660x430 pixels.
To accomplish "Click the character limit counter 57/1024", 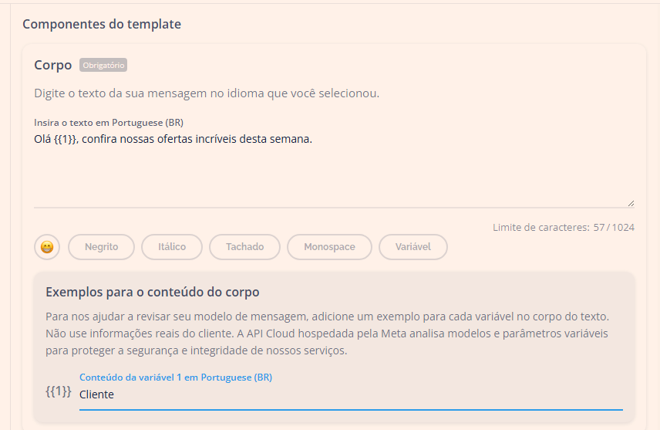I will 563,228.
